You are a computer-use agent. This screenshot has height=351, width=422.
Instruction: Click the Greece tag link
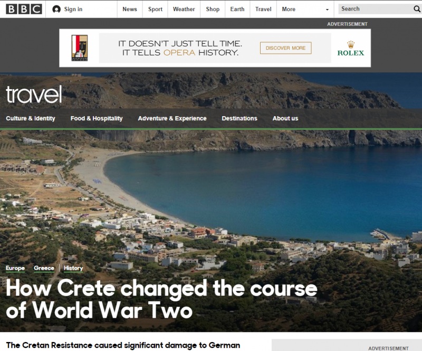pyautogui.click(x=44, y=268)
